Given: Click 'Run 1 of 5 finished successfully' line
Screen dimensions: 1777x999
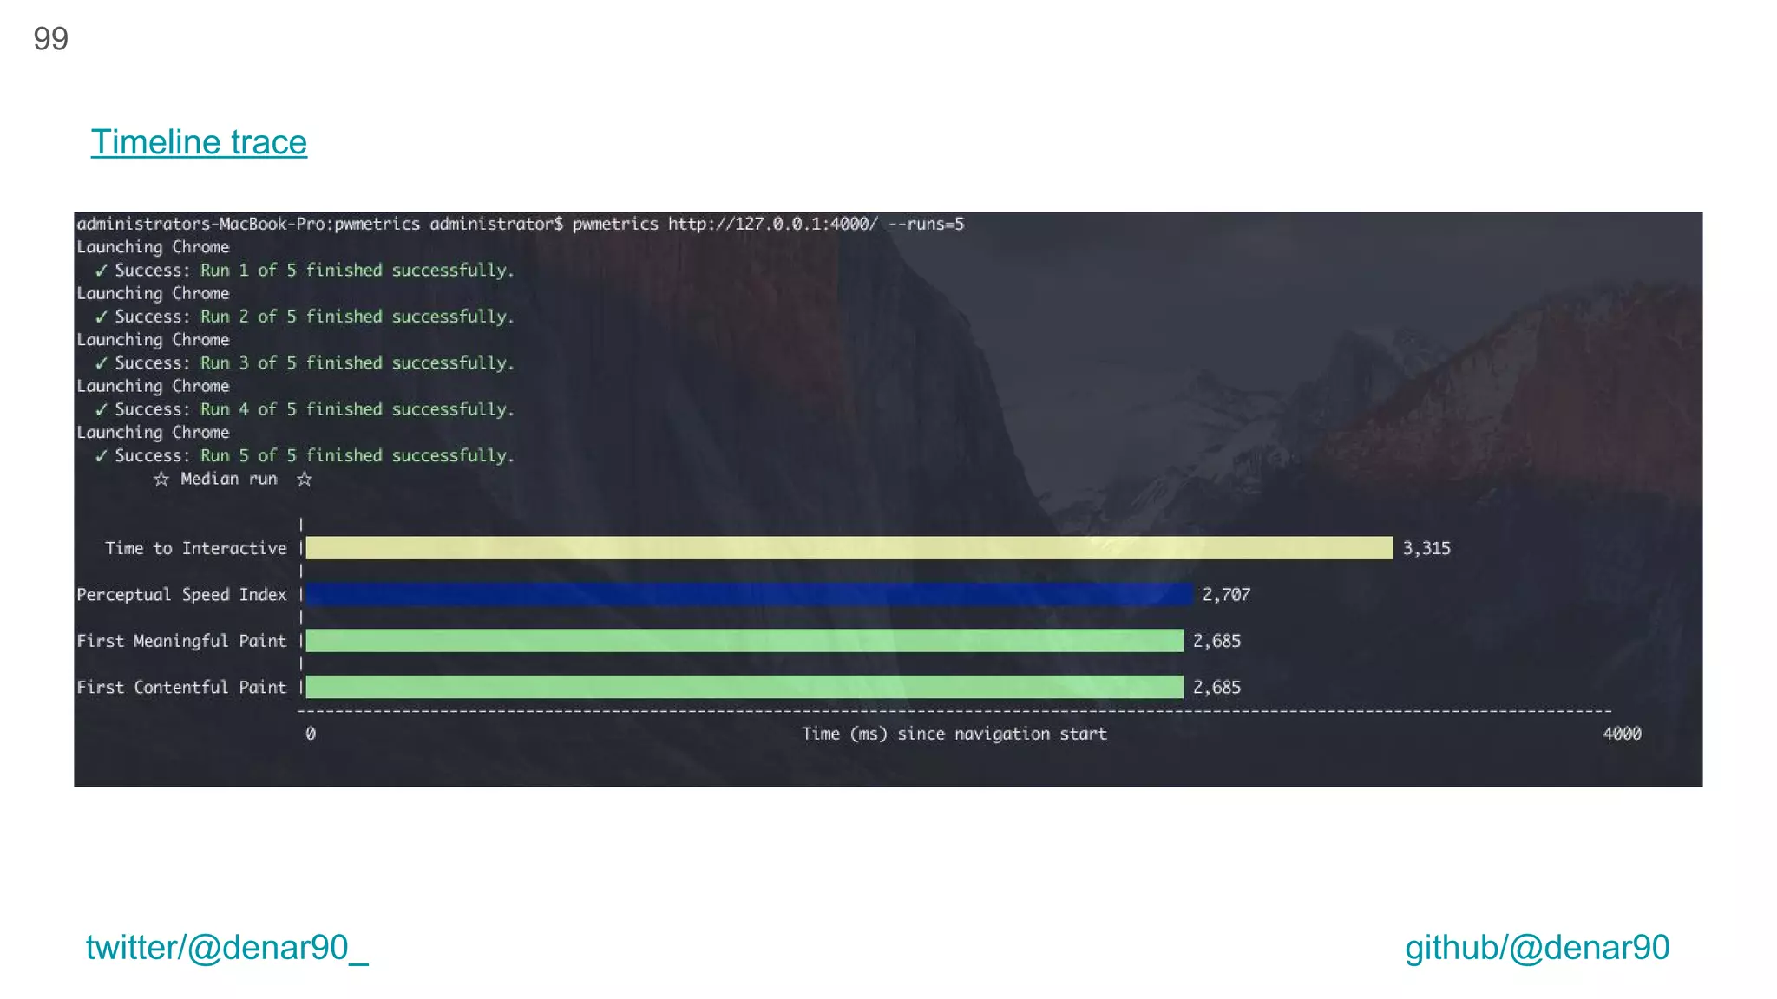Looking at the screenshot, I should pyautogui.click(x=357, y=271).
